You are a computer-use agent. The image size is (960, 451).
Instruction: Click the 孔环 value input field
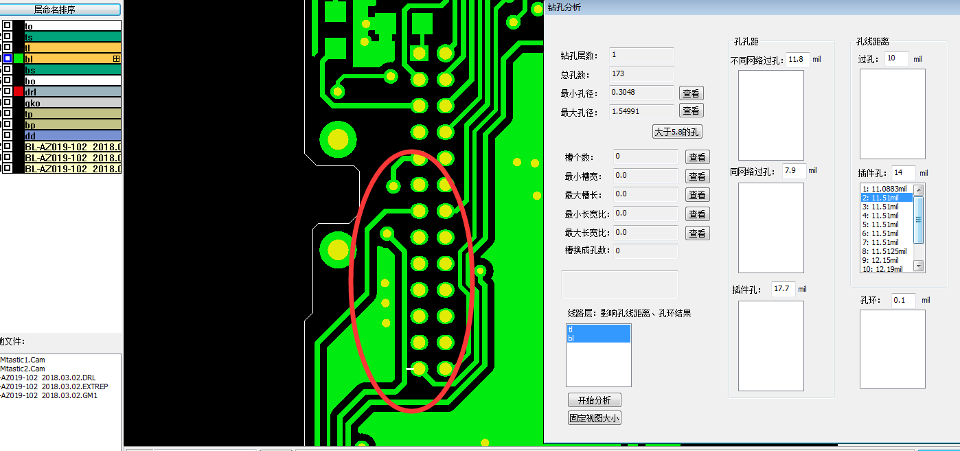(x=903, y=301)
